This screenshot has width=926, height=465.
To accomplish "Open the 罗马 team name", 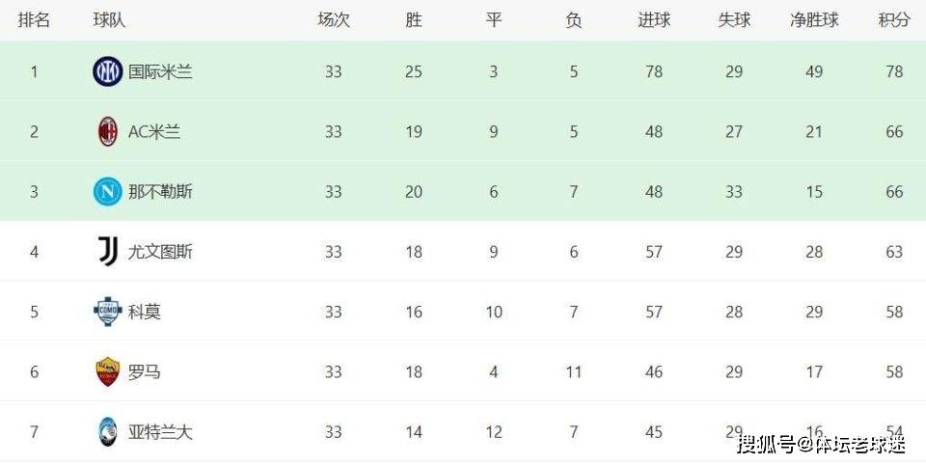I will (145, 371).
